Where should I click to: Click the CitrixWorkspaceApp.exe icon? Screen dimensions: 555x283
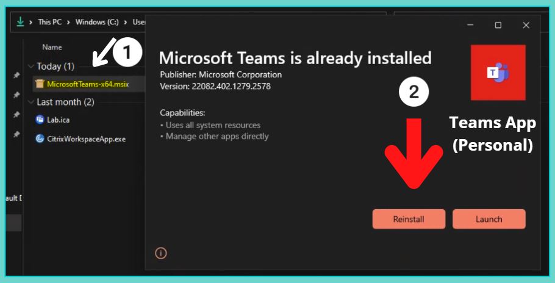40,138
